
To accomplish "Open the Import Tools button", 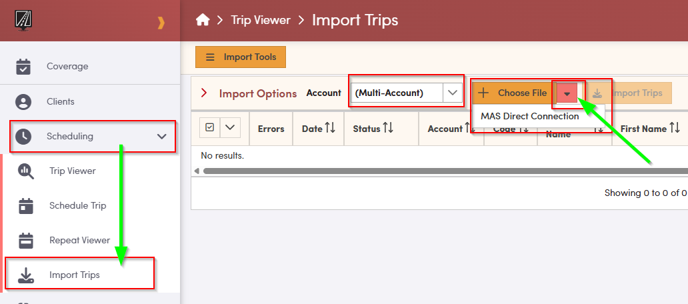I will (x=241, y=57).
